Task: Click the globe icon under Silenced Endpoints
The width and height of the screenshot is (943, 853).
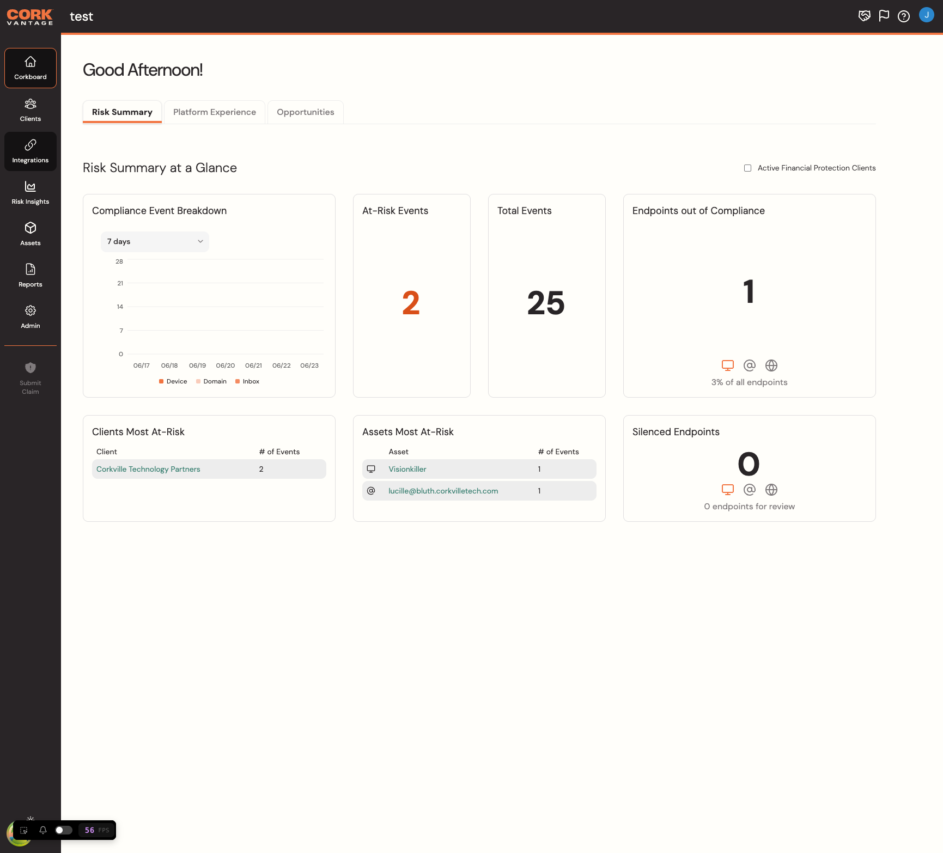Action: (x=771, y=490)
